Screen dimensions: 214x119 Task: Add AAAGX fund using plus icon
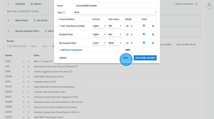(x=28, y=92)
